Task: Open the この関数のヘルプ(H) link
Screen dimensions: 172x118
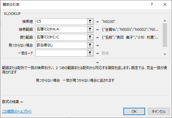Action: click(17, 112)
